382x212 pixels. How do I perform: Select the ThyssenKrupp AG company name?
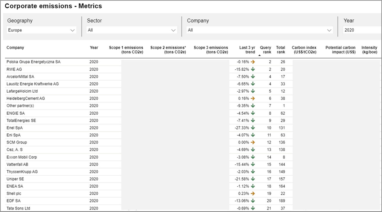click(22, 172)
